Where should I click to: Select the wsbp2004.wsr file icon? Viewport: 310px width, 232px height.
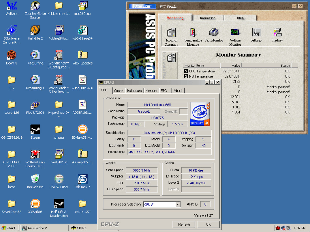click(82, 83)
